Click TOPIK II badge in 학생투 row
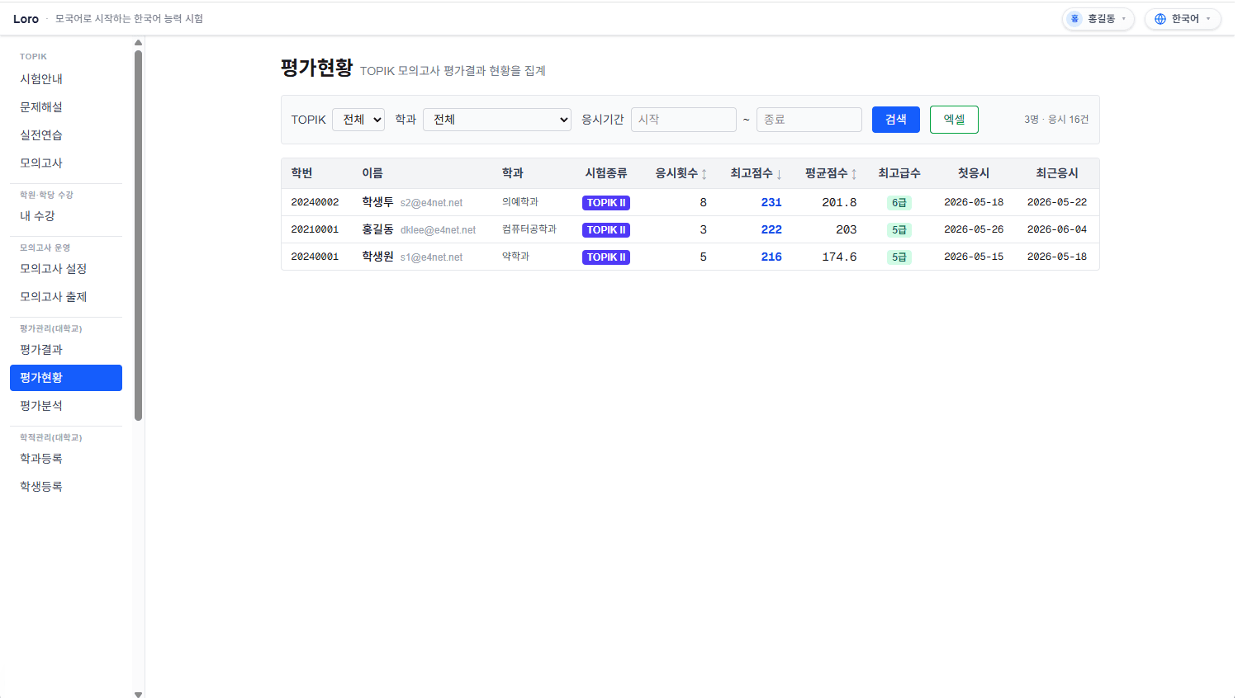The height and width of the screenshot is (698, 1238). click(606, 203)
